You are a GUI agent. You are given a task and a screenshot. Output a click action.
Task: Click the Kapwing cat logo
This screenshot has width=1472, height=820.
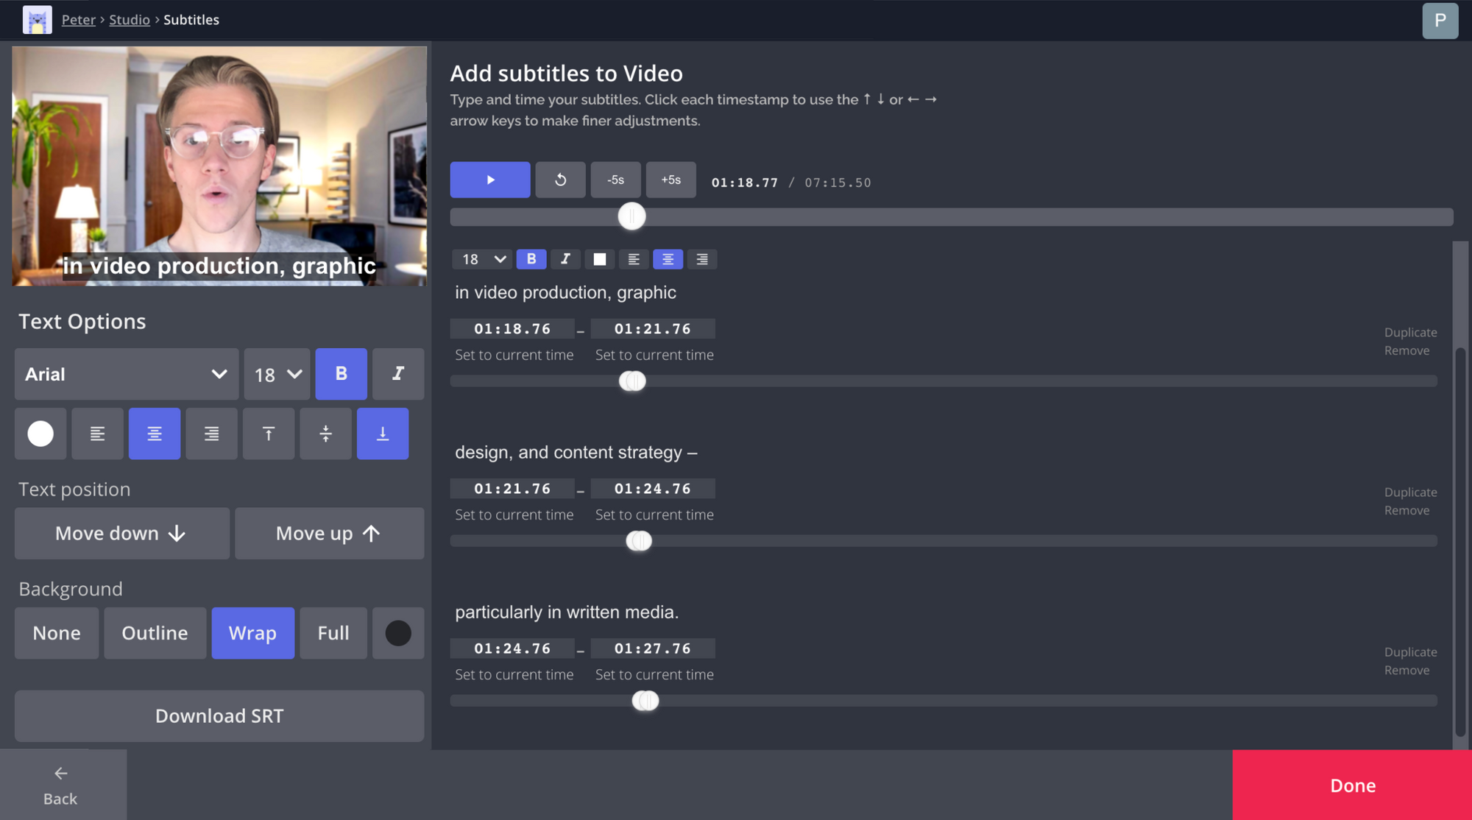pos(37,20)
